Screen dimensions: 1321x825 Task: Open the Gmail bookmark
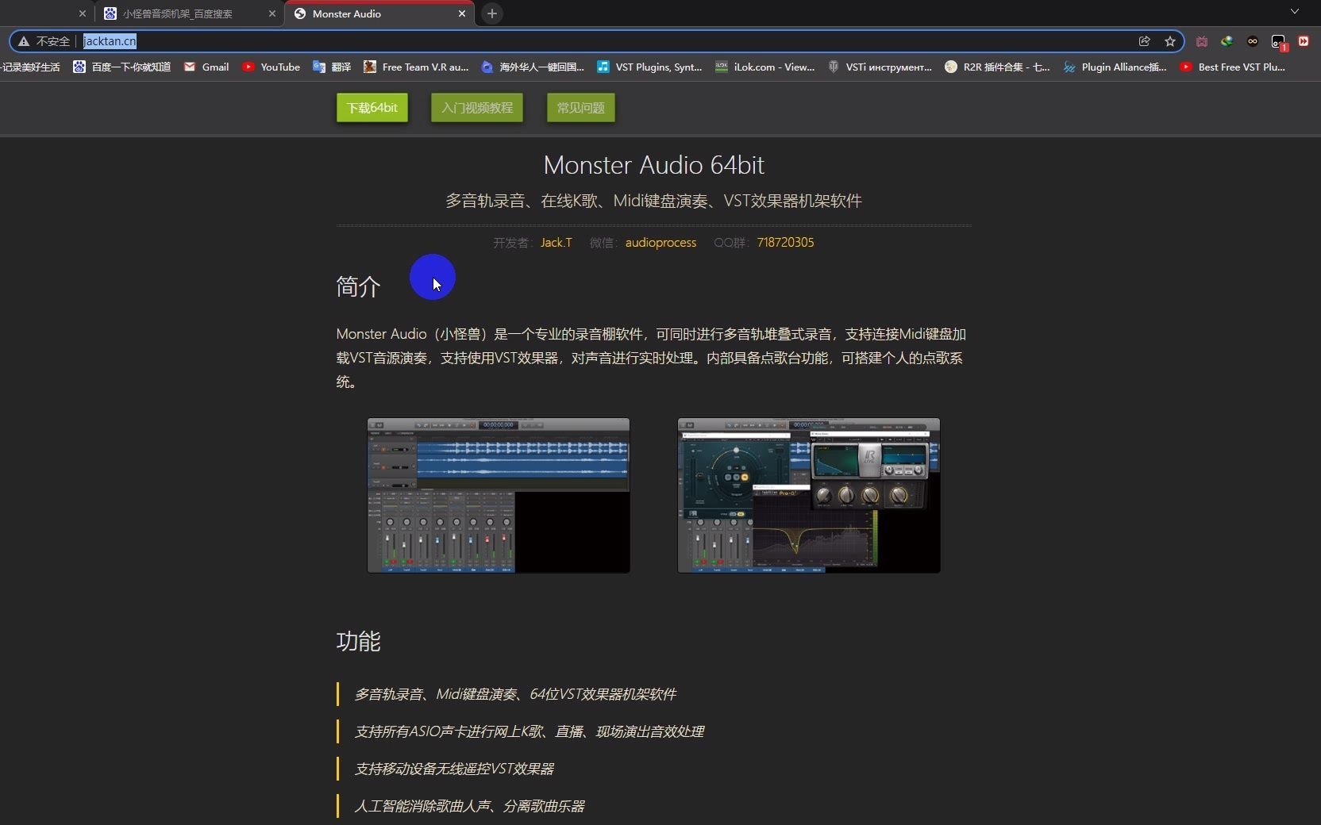[x=206, y=67]
